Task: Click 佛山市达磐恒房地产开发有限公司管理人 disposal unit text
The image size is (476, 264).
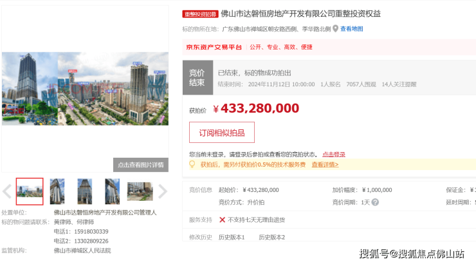Action: pyautogui.click(x=105, y=212)
